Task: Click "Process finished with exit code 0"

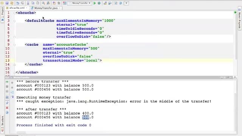Action: click(54, 125)
